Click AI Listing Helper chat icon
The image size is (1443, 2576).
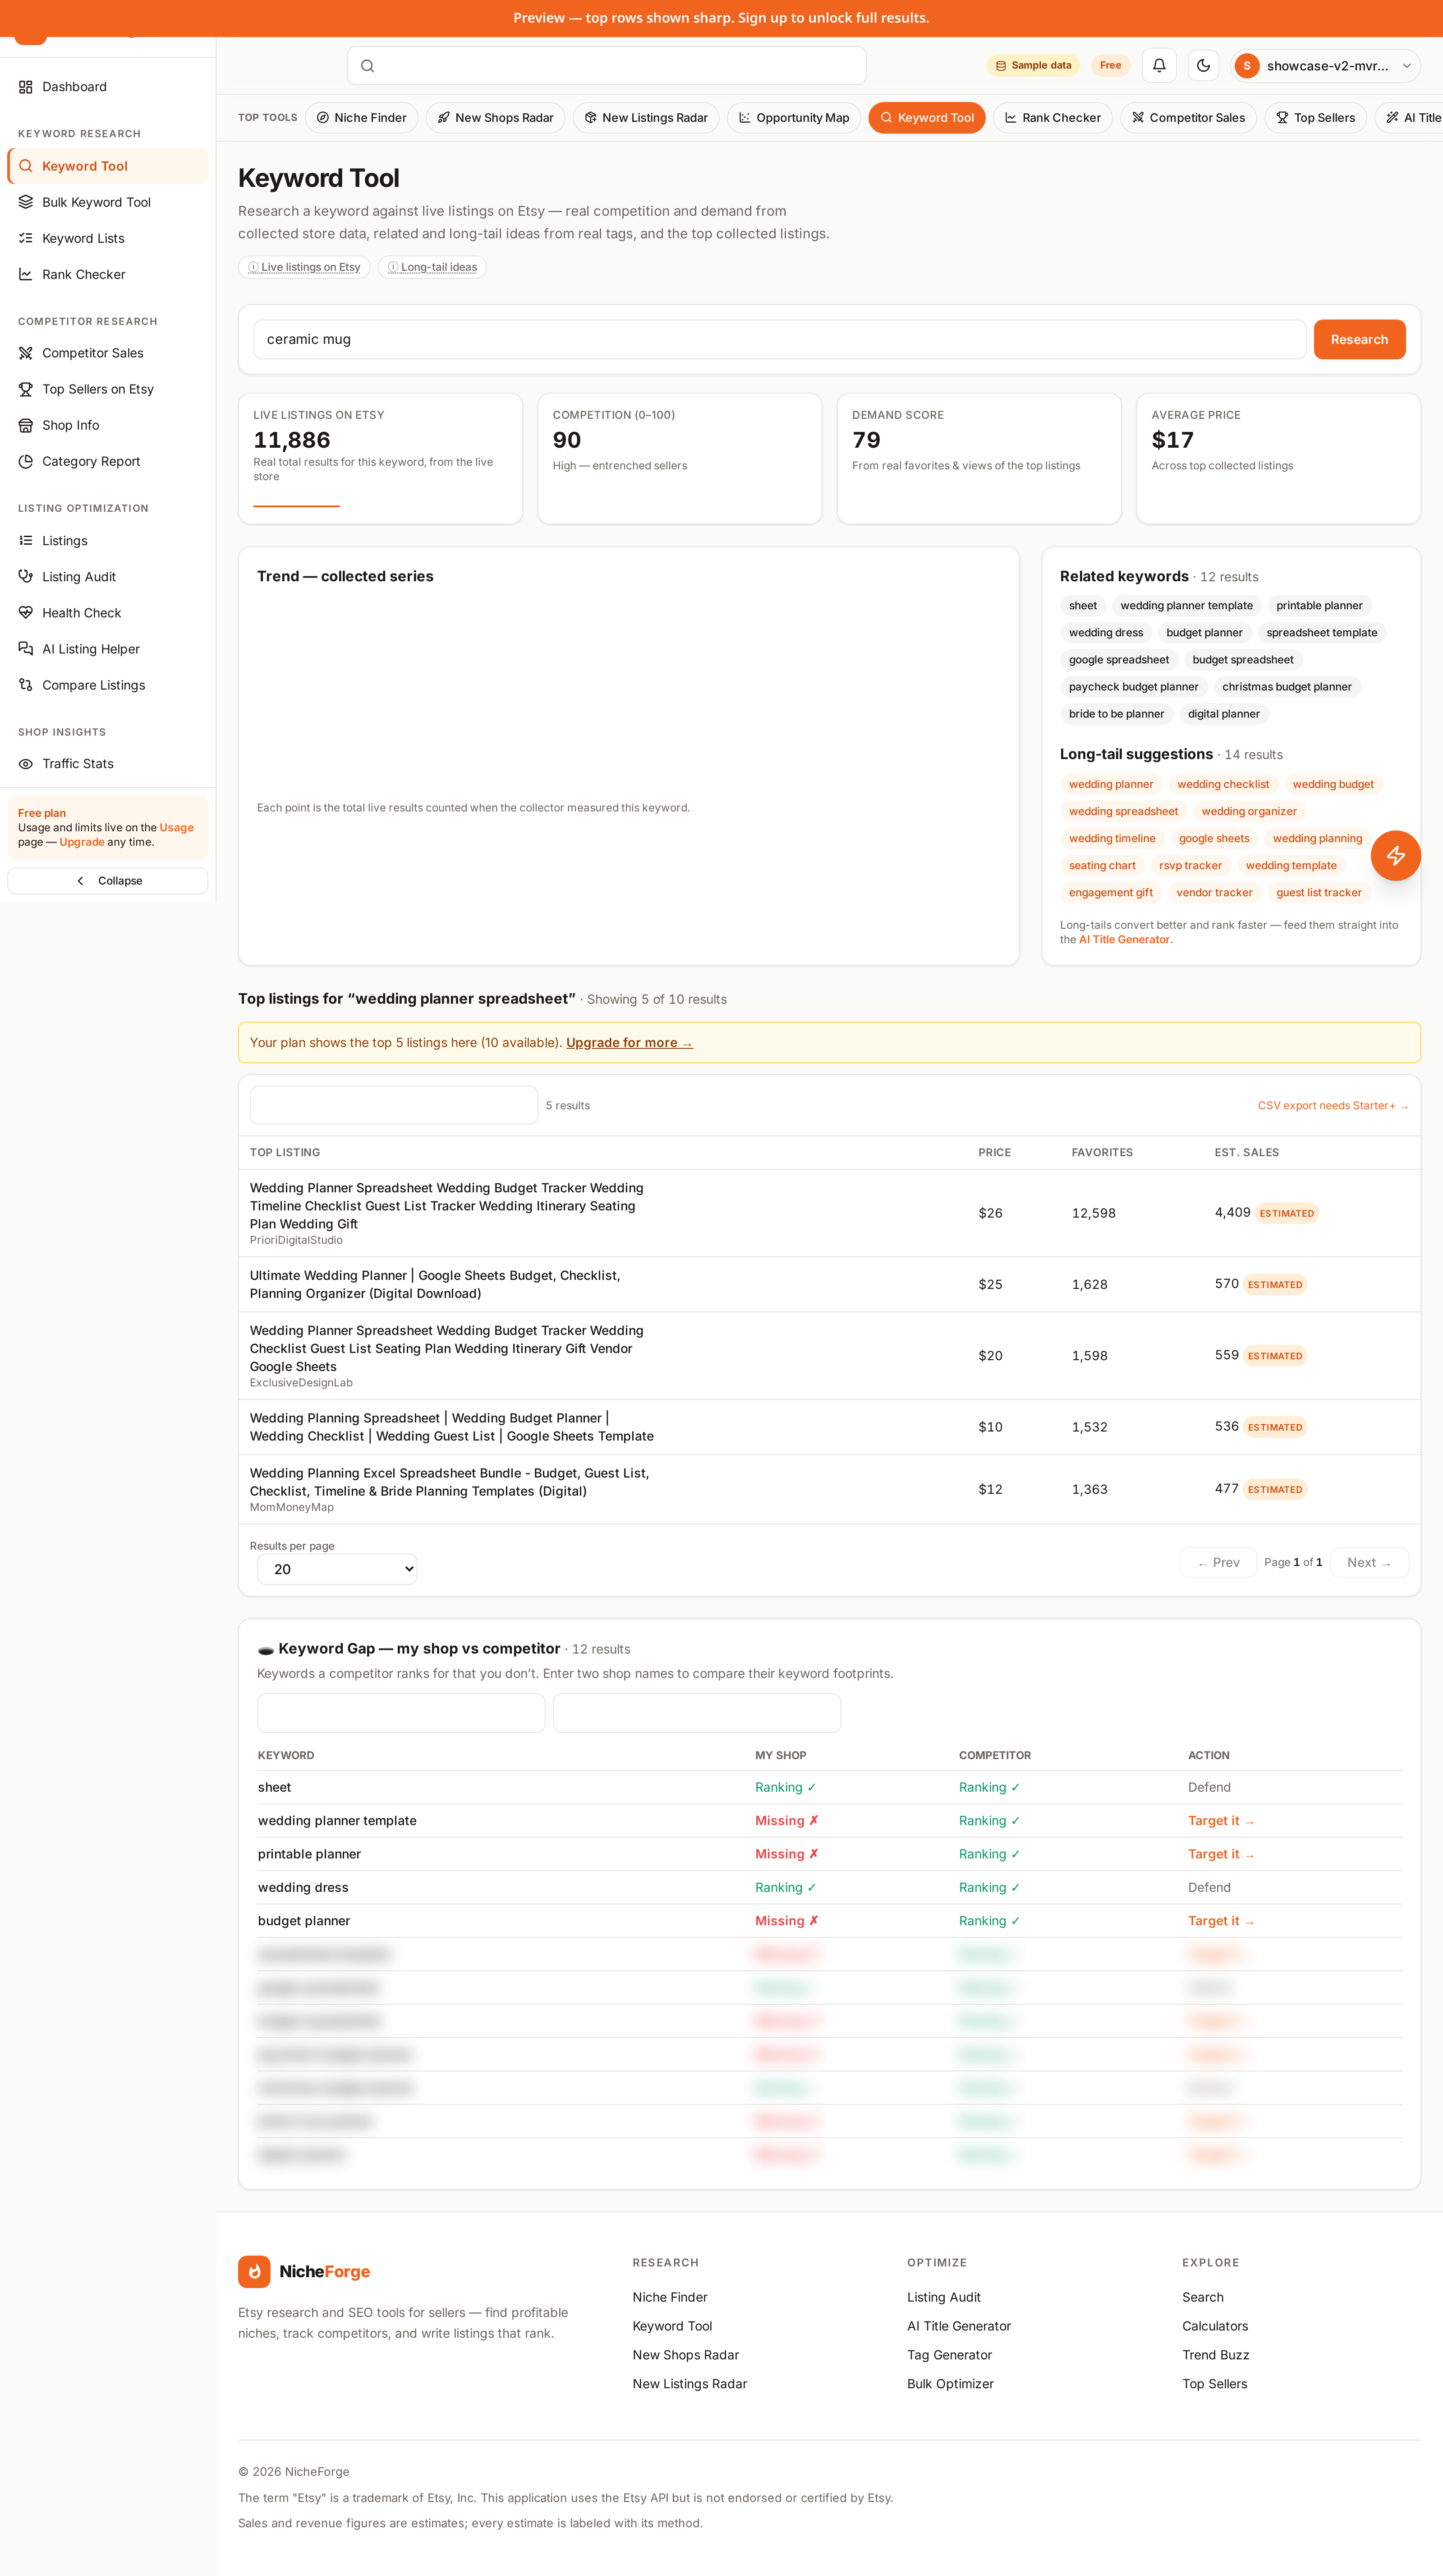coord(26,649)
